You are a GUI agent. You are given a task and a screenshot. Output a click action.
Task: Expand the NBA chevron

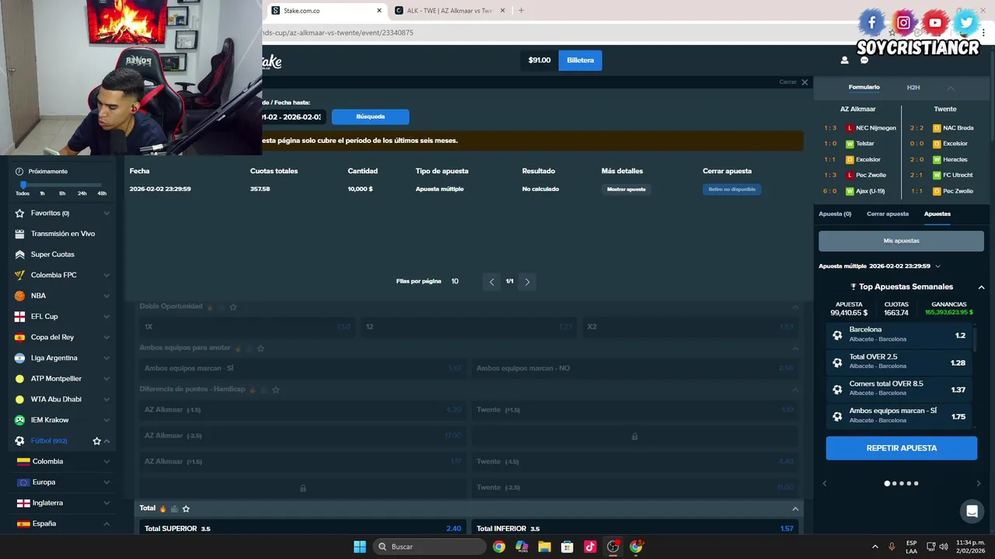point(106,296)
